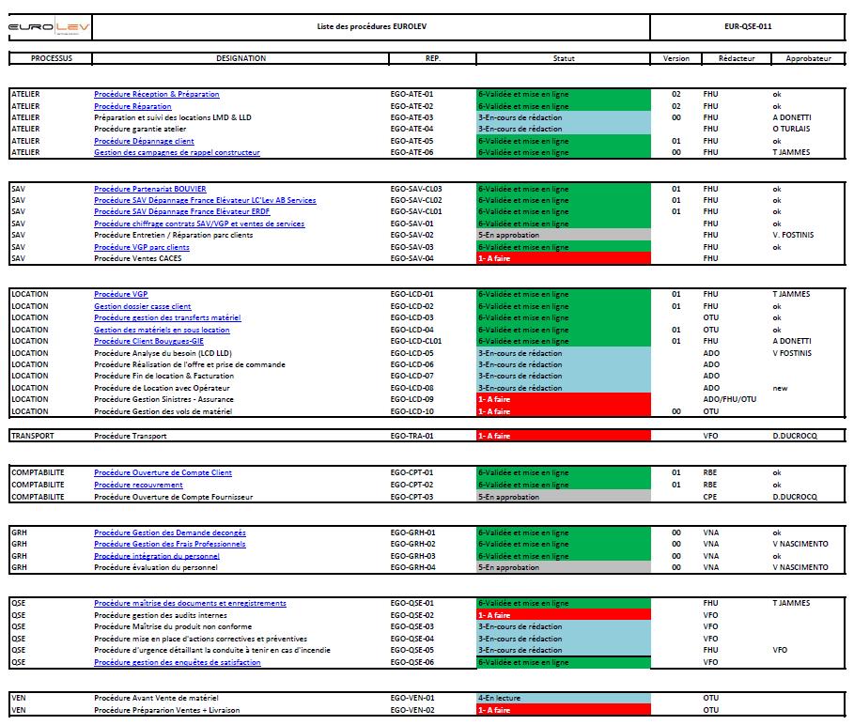Select the redactor cell ADO/FHU/OTU
This screenshot has height=725, width=854.
[x=730, y=399]
